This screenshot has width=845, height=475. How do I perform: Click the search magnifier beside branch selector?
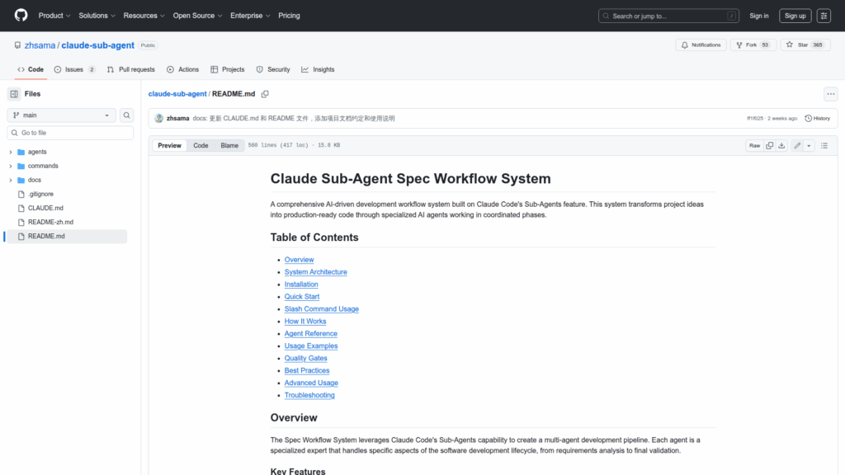point(127,115)
